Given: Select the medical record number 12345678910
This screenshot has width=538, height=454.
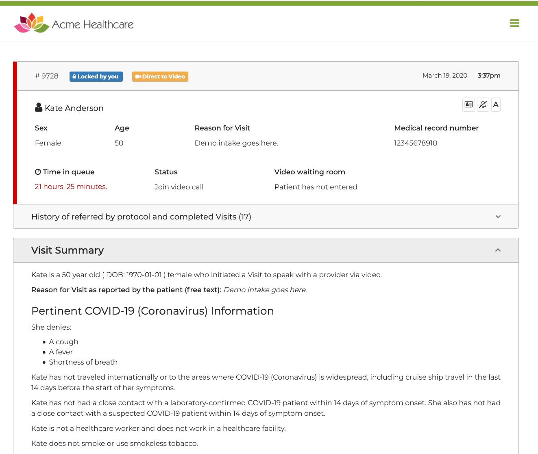Looking at the screenshot, I should [416, 143].
